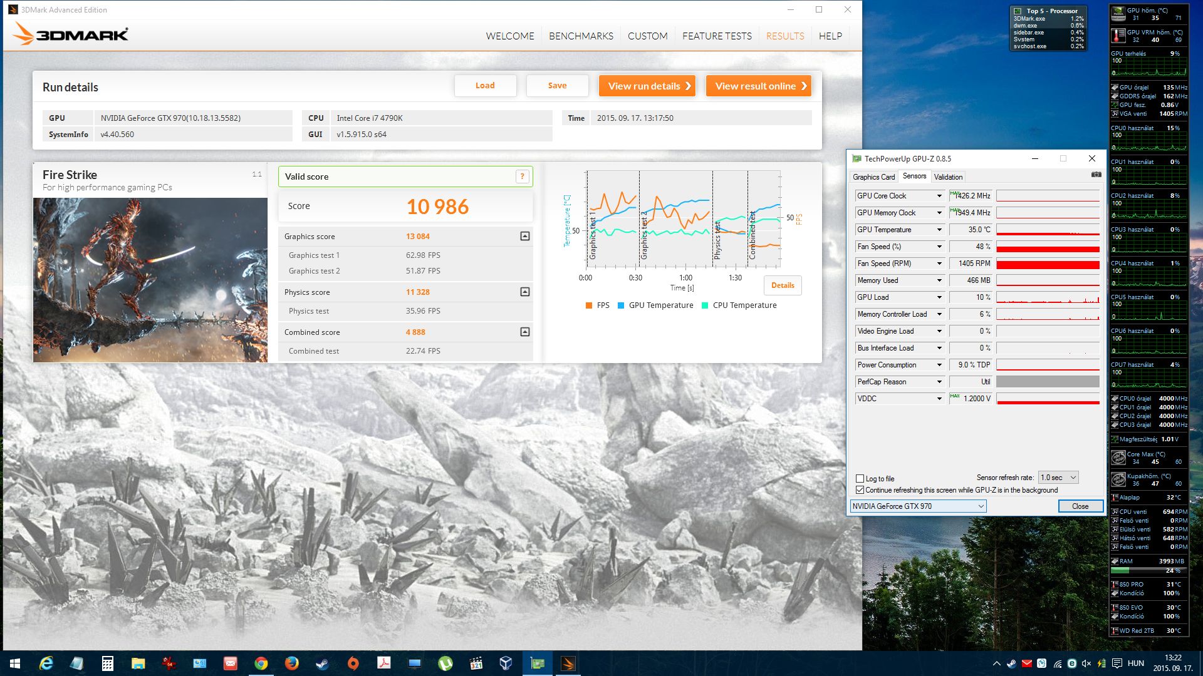Screen dimensions: 1203x676
Task: Click the Fire Strike preview thumbnail
Action: click(150, 280)
